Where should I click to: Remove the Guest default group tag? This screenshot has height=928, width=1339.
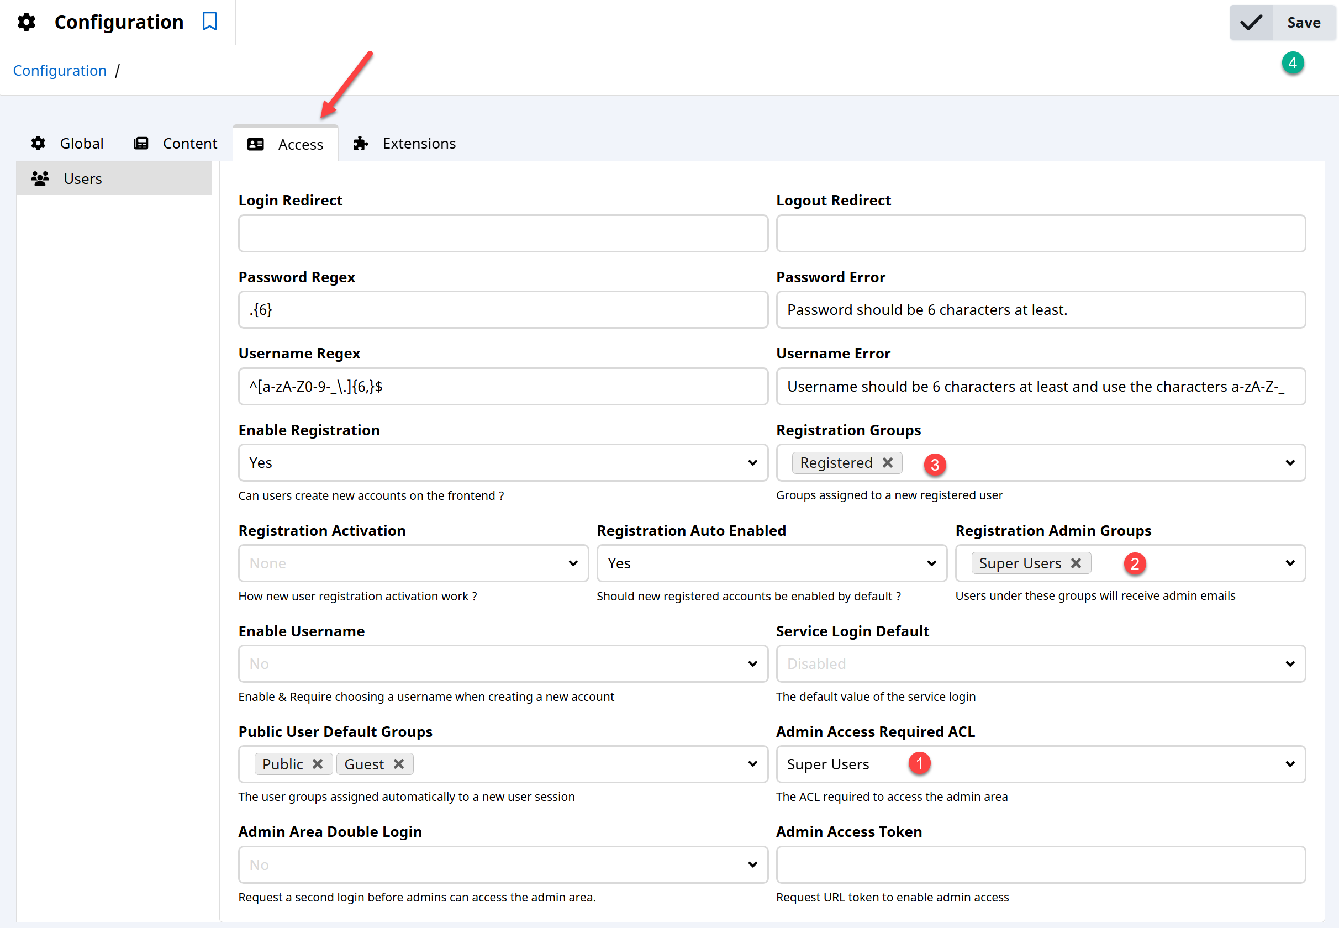point(399,764)
